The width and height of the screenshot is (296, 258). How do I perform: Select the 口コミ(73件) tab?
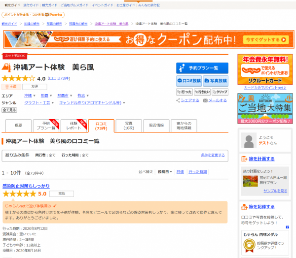point(101,126)
